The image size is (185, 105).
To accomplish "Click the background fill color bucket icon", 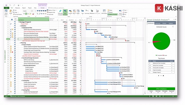I will [30, 14].
